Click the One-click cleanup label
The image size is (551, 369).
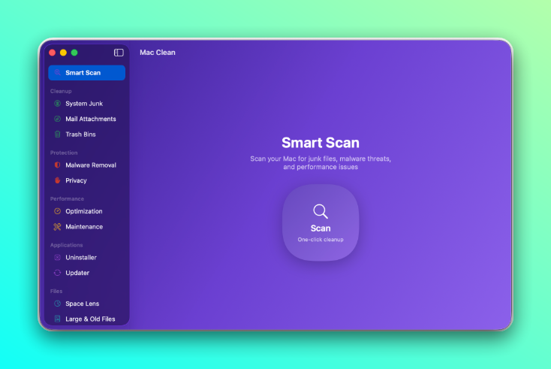(x=321, y=240)
